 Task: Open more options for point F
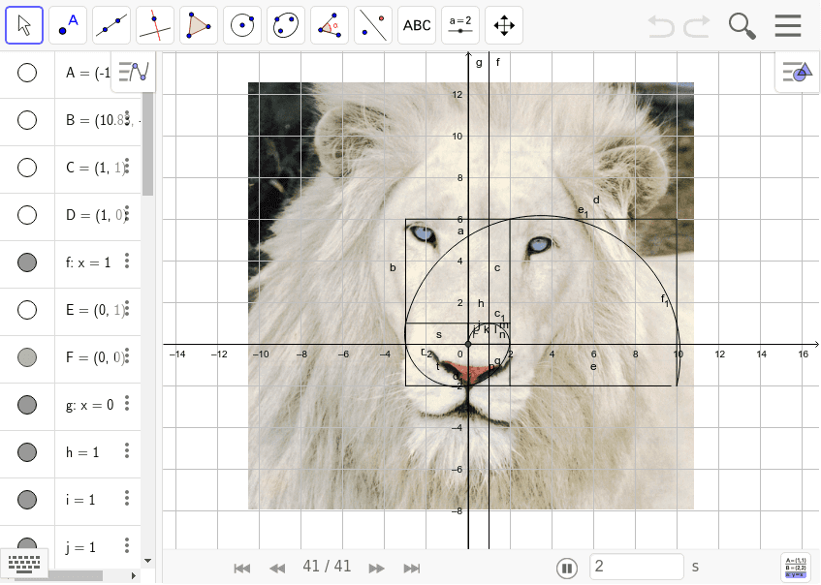(x=127, y=355)
